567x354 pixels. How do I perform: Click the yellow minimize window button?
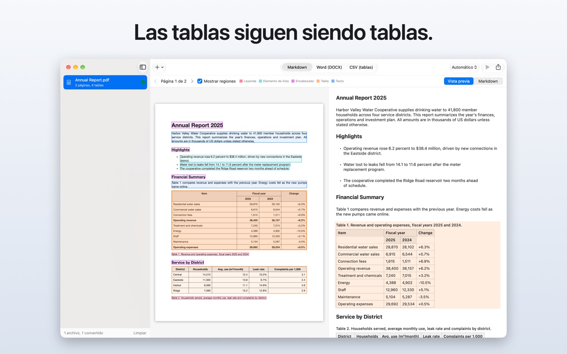coord(76,67)
